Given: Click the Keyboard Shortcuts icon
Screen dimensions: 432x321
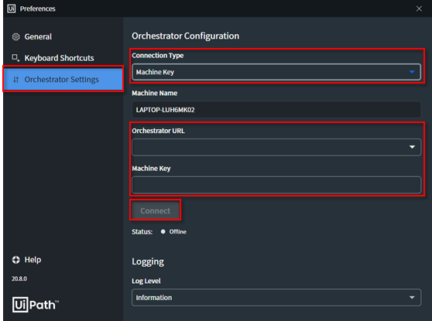Looking at the screenshot, I should pos(15,58).
